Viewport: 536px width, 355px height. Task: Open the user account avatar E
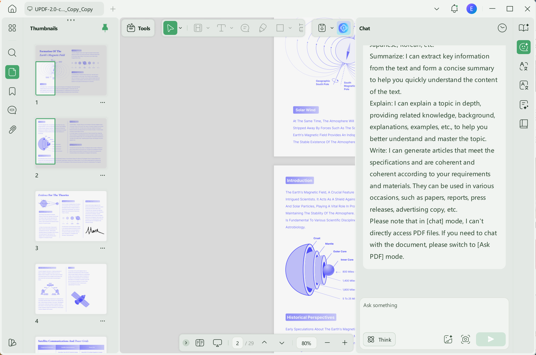[x=471, y=9]
